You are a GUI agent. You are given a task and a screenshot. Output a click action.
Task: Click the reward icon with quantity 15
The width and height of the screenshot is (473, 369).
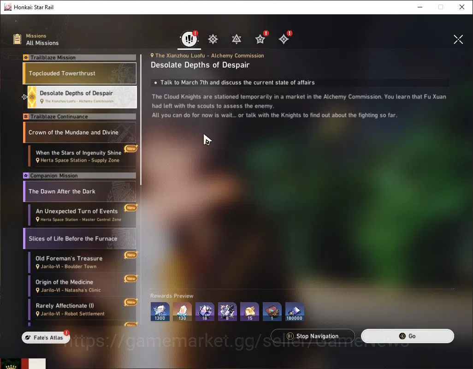249,311
